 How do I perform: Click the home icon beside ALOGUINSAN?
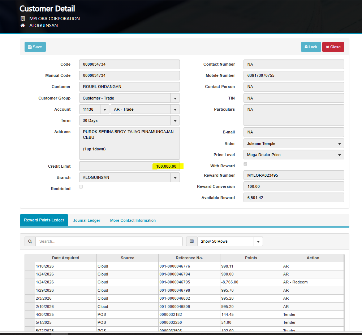tap(23, 26)
